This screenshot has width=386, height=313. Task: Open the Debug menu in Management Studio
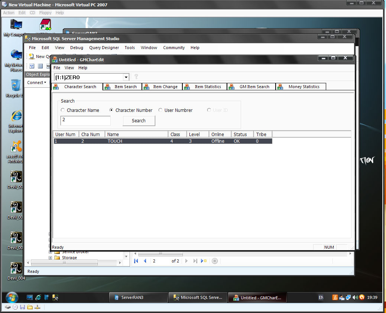[x=77, y=48]
